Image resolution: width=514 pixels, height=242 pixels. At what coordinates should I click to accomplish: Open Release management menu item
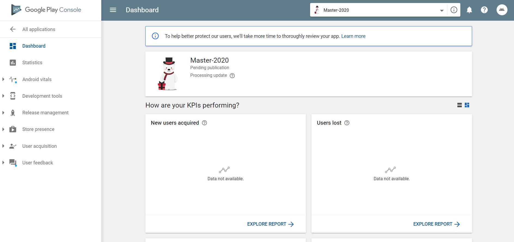coord(45,113)
